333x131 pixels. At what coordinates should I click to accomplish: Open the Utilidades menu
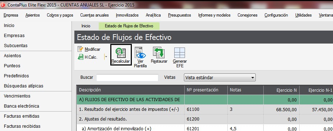pos(303,15)
